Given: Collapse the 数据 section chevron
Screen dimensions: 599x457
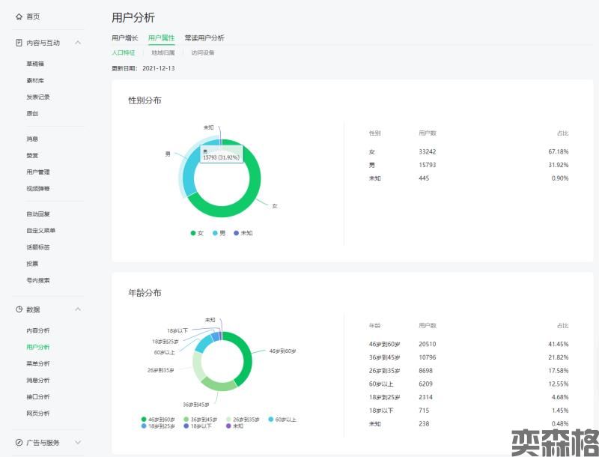Looking at the screenshot, I should pos(78,309).
